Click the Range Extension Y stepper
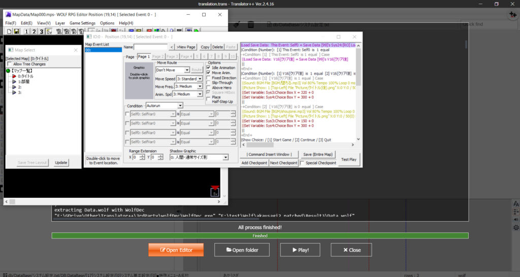This screenshot has height=277, width=520. tap(160, 157)
